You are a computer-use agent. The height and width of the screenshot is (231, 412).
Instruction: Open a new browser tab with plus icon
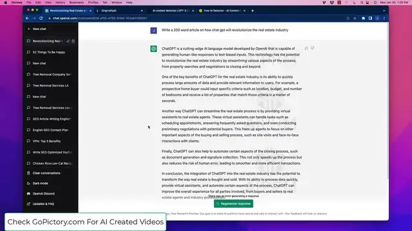[x=252, y=11]
